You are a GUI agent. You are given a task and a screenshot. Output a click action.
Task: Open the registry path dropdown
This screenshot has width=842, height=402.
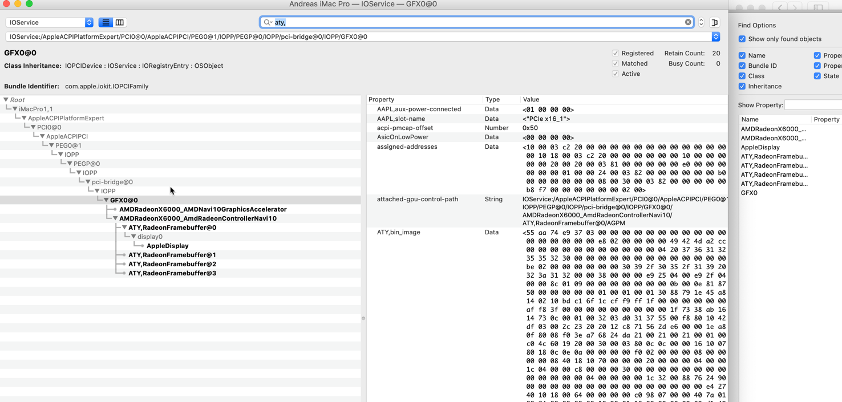point(715,36)
